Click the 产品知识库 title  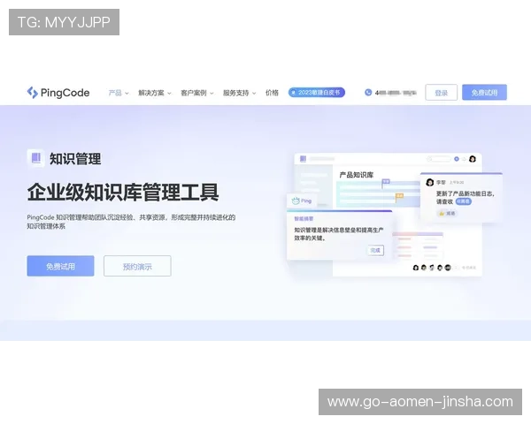(x=357, y=175)
